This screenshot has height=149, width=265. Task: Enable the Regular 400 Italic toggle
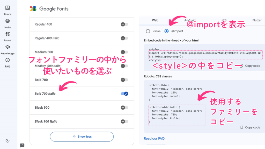tap(124, 38)
